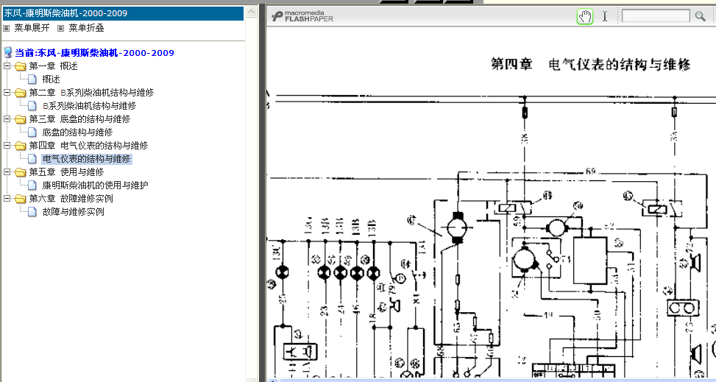Collapse the 第一章 概述 tree node

tap(7, 66)
